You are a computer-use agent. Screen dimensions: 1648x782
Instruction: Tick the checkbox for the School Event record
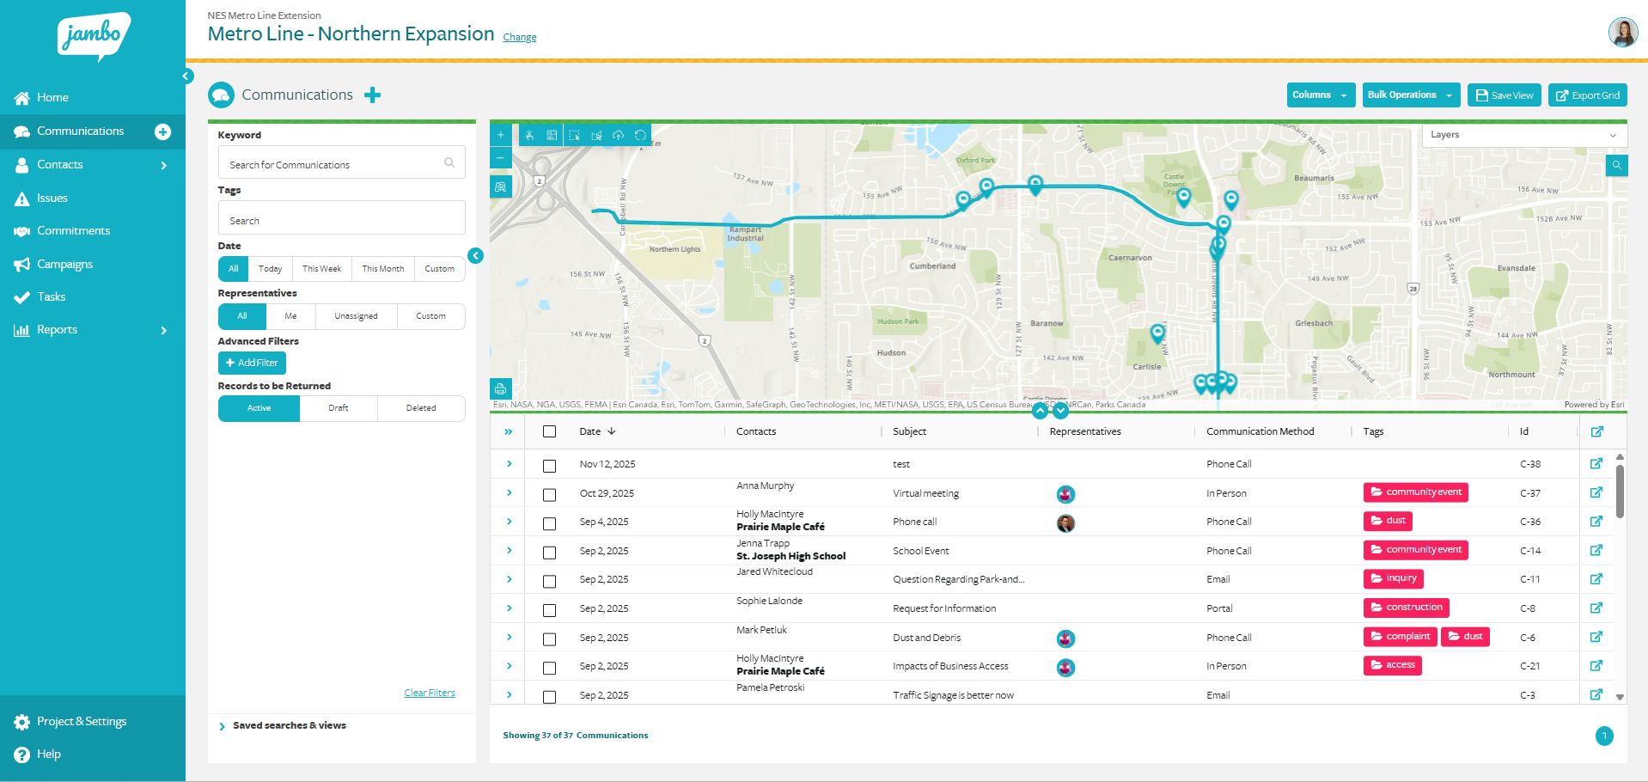(x=550, y=553)
